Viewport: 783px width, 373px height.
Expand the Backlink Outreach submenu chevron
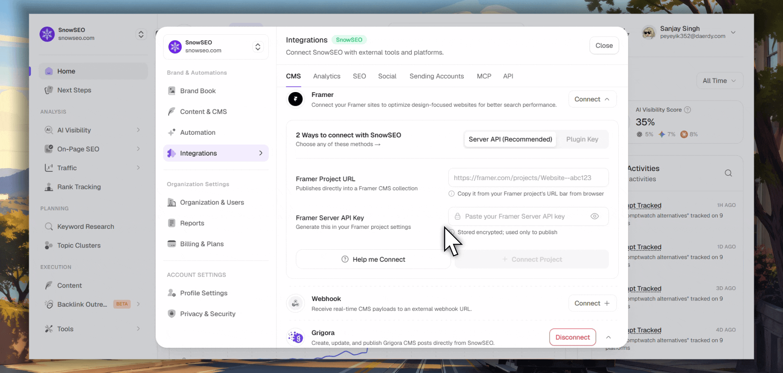point(138,304)
